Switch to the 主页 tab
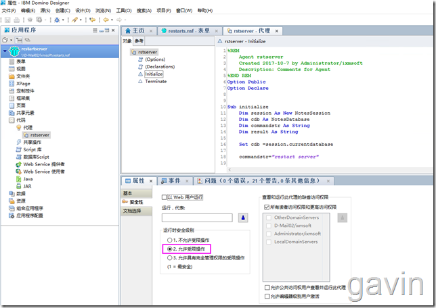Image resolution: width=436 pixels, height=308 pixels. pyautogui.click(x=139, y=31)
